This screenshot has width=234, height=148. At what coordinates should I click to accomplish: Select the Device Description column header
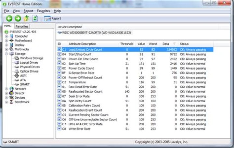point(70,27)
